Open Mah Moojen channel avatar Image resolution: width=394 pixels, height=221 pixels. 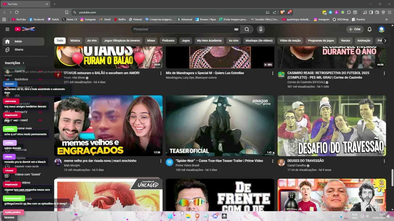(58, 162)
